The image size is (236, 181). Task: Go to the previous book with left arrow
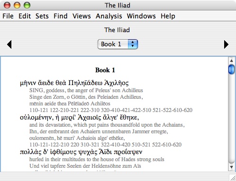pos(9,44)
